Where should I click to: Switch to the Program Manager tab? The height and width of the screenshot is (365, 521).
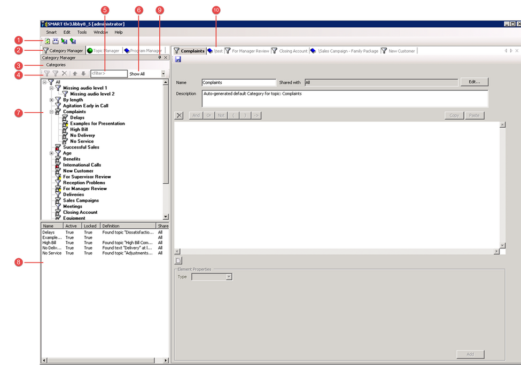[x=143, y=51]
